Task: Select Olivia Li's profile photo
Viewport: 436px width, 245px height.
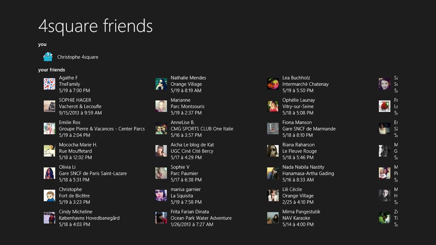Action: click(x=49, y=173)
